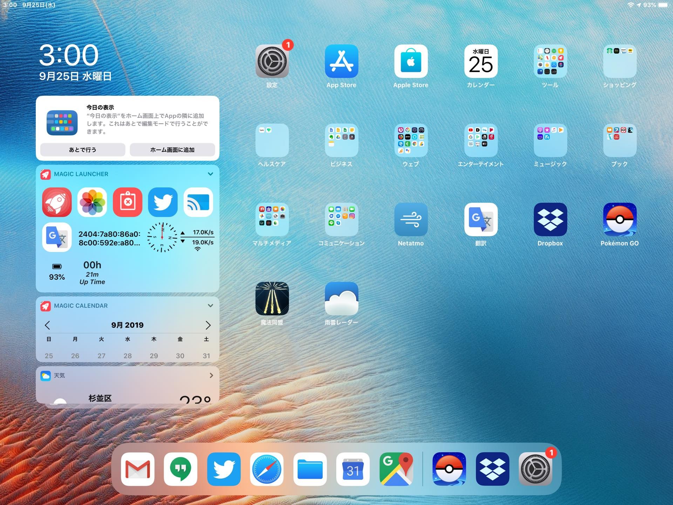673x505 pixels.
Task: Open the Files app in the dock
Action: (310, 469)
